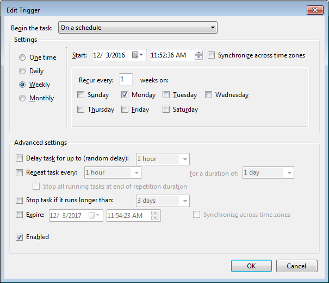Screen dimensions: 329x283
Task: Check the Friday checkbox
Action: point(125,109)
